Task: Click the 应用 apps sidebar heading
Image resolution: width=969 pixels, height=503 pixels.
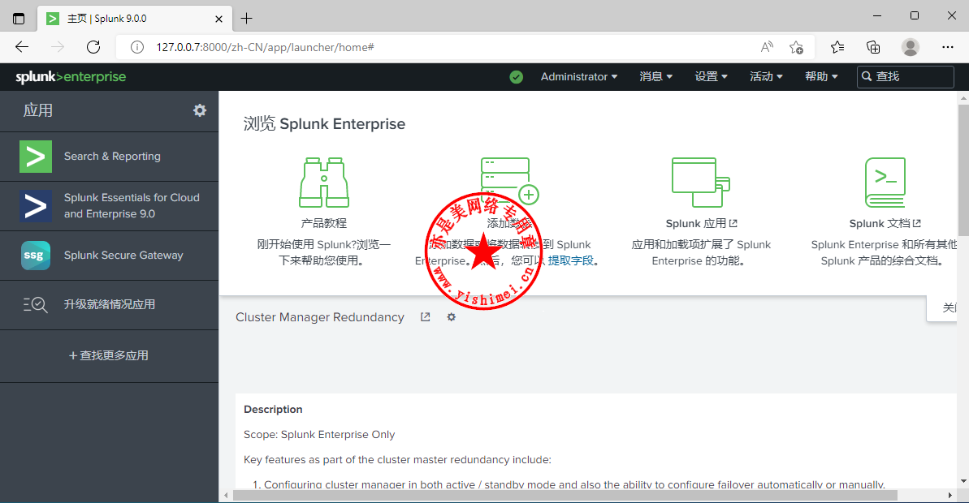Action: [37, 110]
